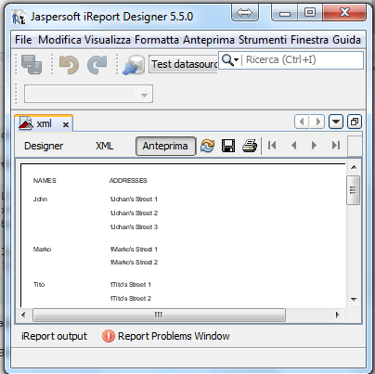Image resolution: width=375 pixels, height=374 pixels.
Task: Print the report preview
Action: [250, 146]
